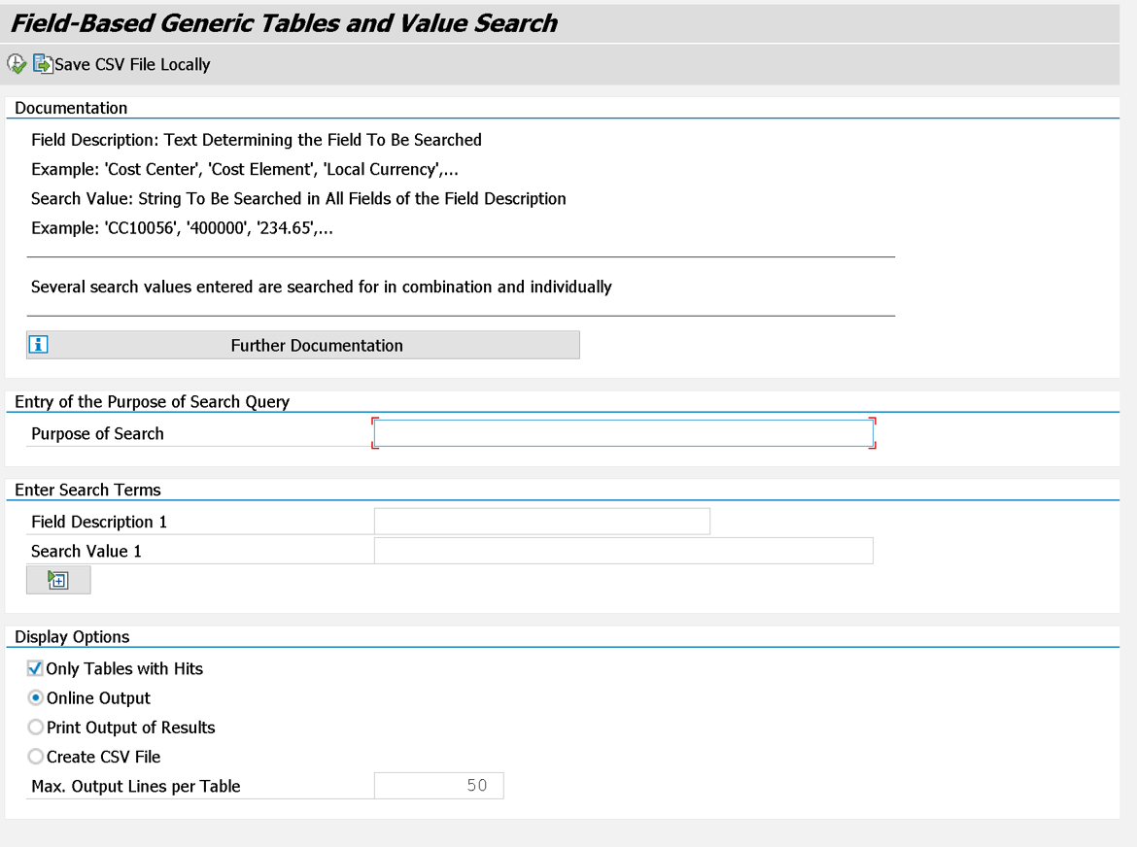
Task: Click the Execute clock icon in toolbar
Action: [x=17, y=64]
